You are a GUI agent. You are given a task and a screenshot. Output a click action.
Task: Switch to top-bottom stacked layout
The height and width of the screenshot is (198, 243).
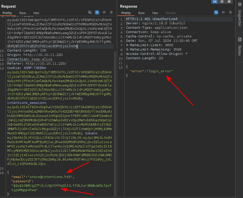[222, 2]
